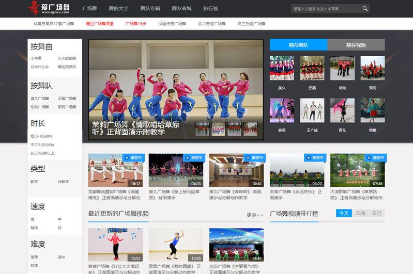Focus the keyword search input field
Image resolution: width=413 pixels, height=274 pixels.
click(326, 9)
